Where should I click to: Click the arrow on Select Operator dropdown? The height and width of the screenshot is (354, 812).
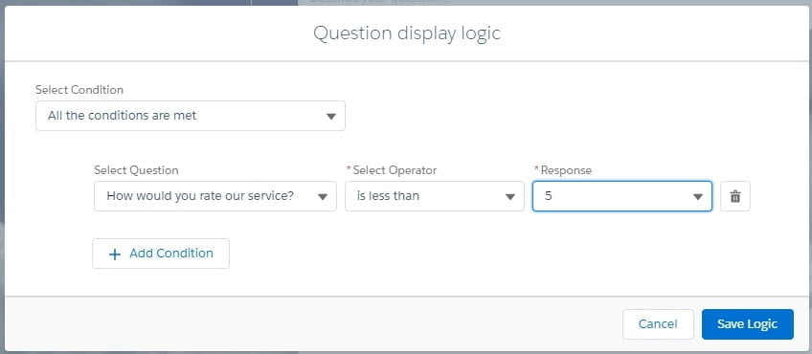[x=510, y=197]
